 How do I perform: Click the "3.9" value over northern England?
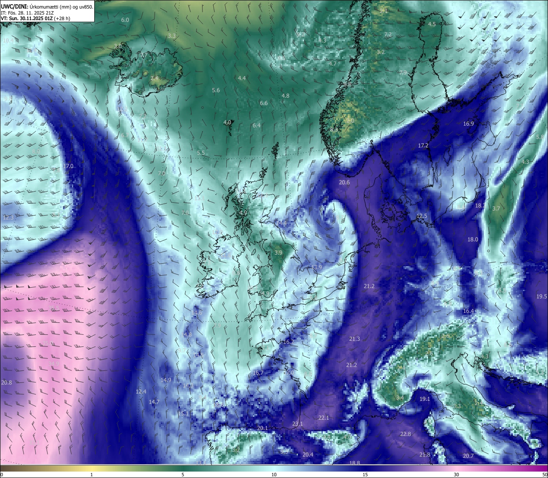coord(278,253)
